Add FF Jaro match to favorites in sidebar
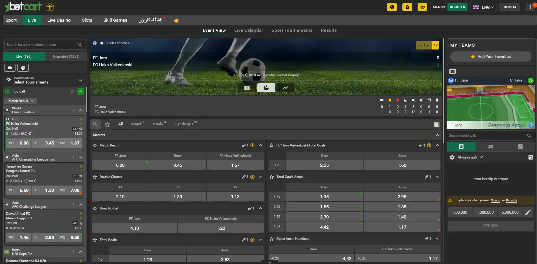This screenshot has width=537, height=264. coord(81,129)
